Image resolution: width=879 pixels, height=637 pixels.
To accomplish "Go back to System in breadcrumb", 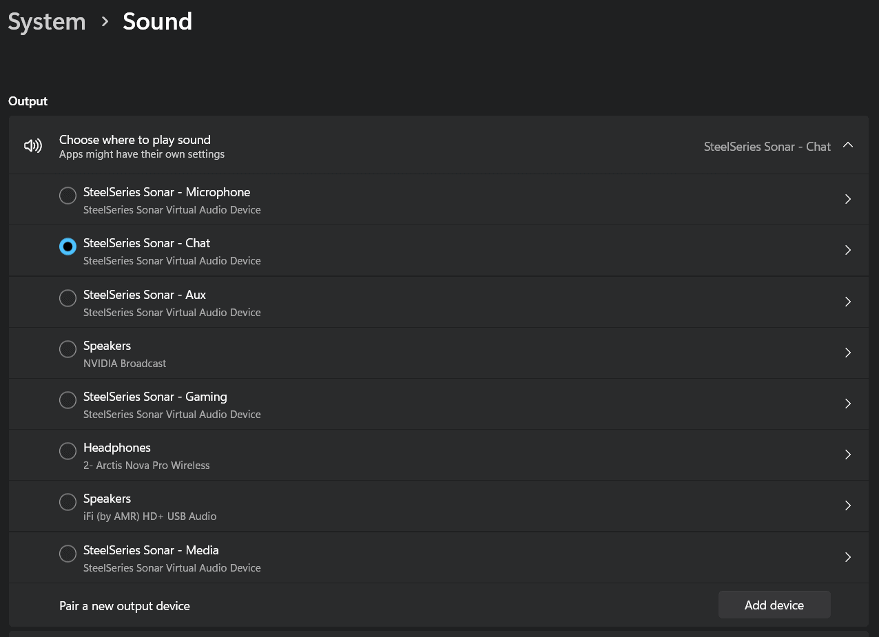I will click(x=47, y=22).
